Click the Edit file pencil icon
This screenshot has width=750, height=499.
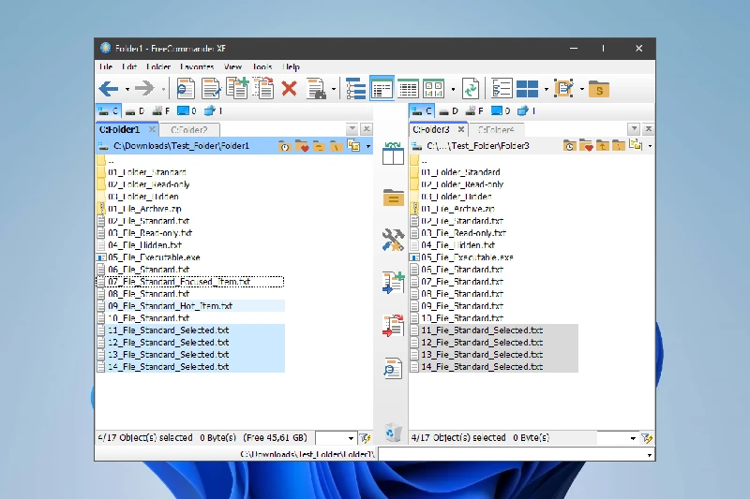pos(211,89)
